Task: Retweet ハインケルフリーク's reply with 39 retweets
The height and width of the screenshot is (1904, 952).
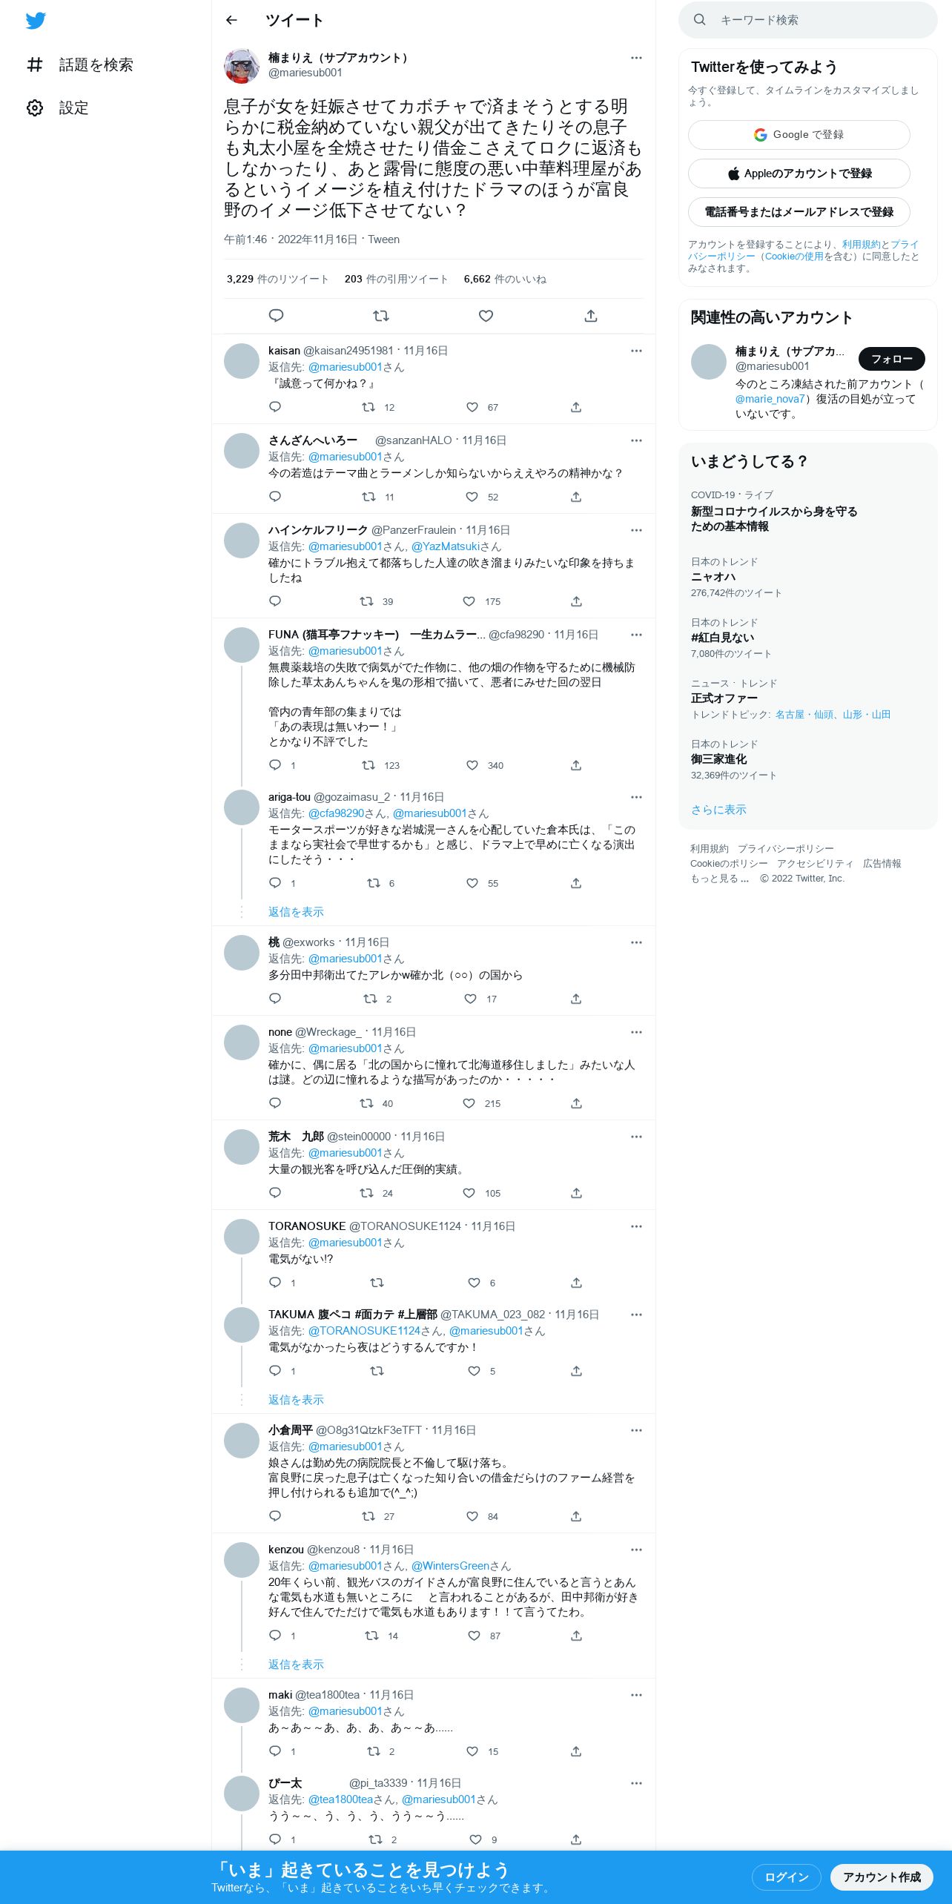Action: click(366, 601)
